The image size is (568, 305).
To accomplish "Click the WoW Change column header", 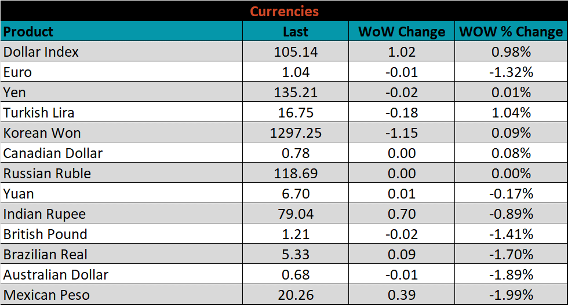I will [x=402, y=31].
